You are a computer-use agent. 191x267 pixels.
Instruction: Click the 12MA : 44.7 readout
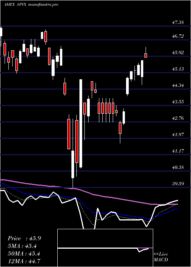(24, 261)
